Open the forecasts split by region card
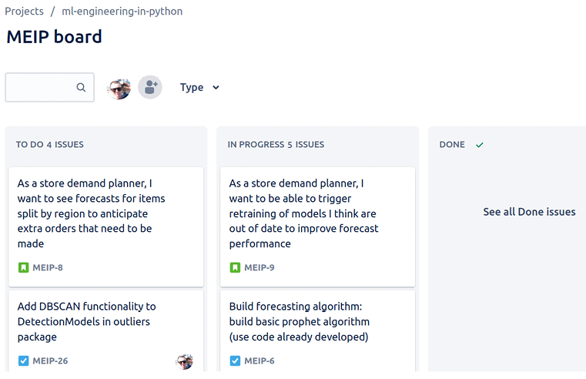Image resolution: width=586 pixels, height=379 pixels. [91, 213]
